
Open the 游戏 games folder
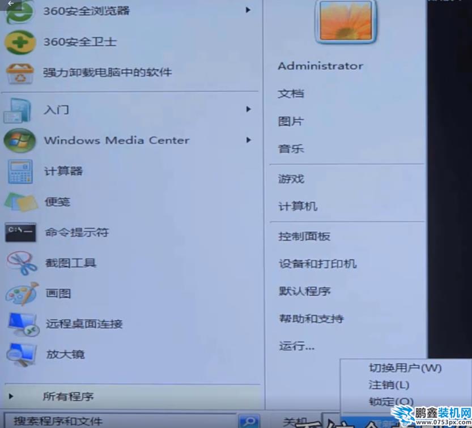(291, 179)
